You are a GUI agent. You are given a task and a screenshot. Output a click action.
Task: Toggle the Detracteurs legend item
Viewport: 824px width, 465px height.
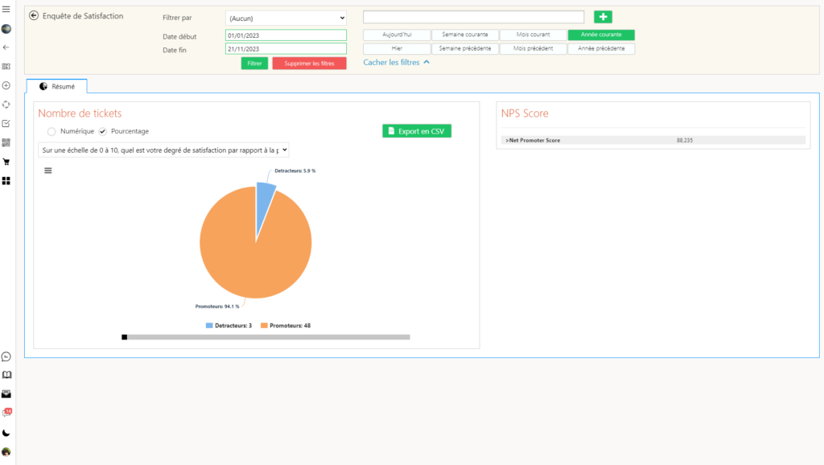tap(229, 326)
